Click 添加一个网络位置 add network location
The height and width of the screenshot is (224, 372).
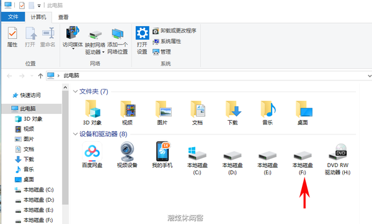[x=118, y=41]
